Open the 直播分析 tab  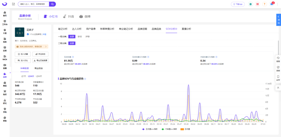186,29
